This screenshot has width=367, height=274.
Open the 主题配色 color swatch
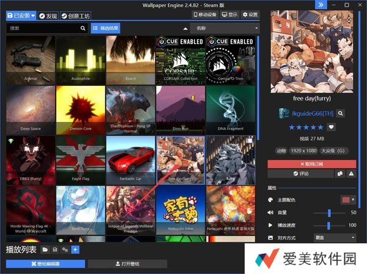click(346, 200)
